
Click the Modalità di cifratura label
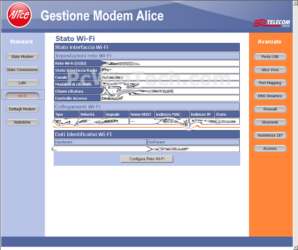(73, 84)
